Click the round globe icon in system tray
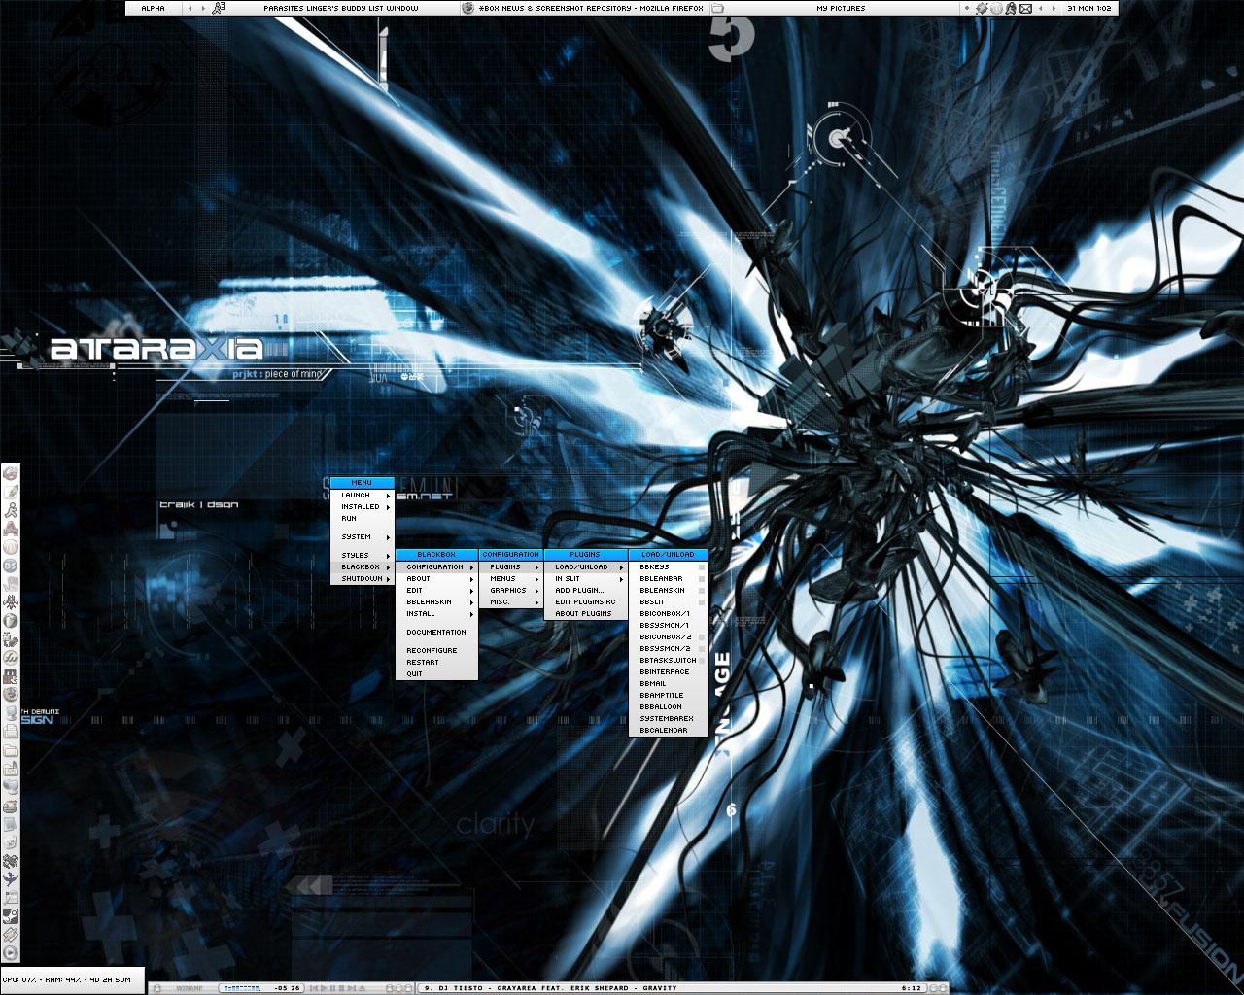This screenshot has width=1244, height=995. pos(996,8)
